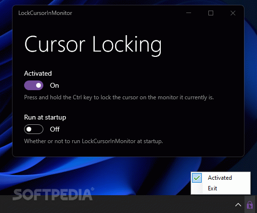Click the purple lock tray icon
Viewport: 257px width, 213px height.
[250, 205]
